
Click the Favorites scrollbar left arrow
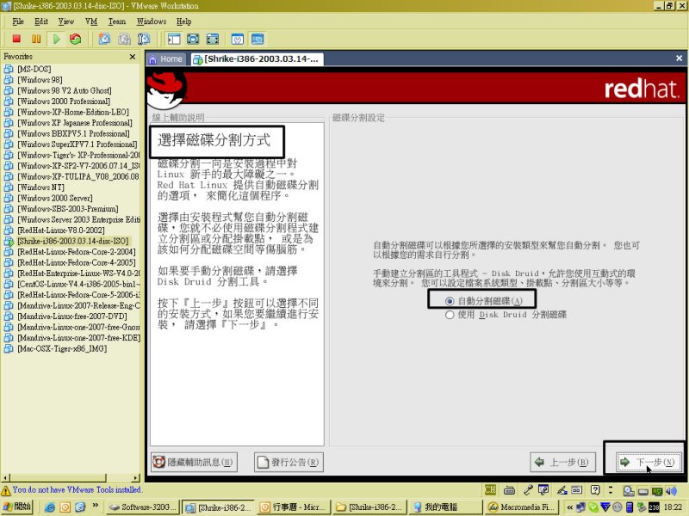(5, 477)
